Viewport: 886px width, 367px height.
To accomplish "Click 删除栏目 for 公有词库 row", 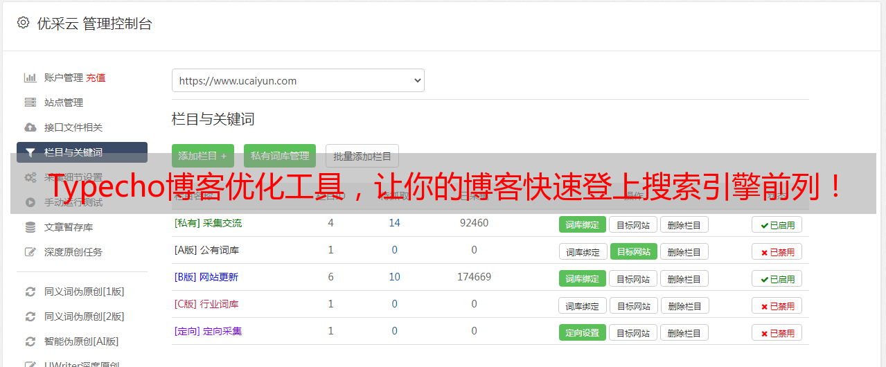I will coord(684,251).
